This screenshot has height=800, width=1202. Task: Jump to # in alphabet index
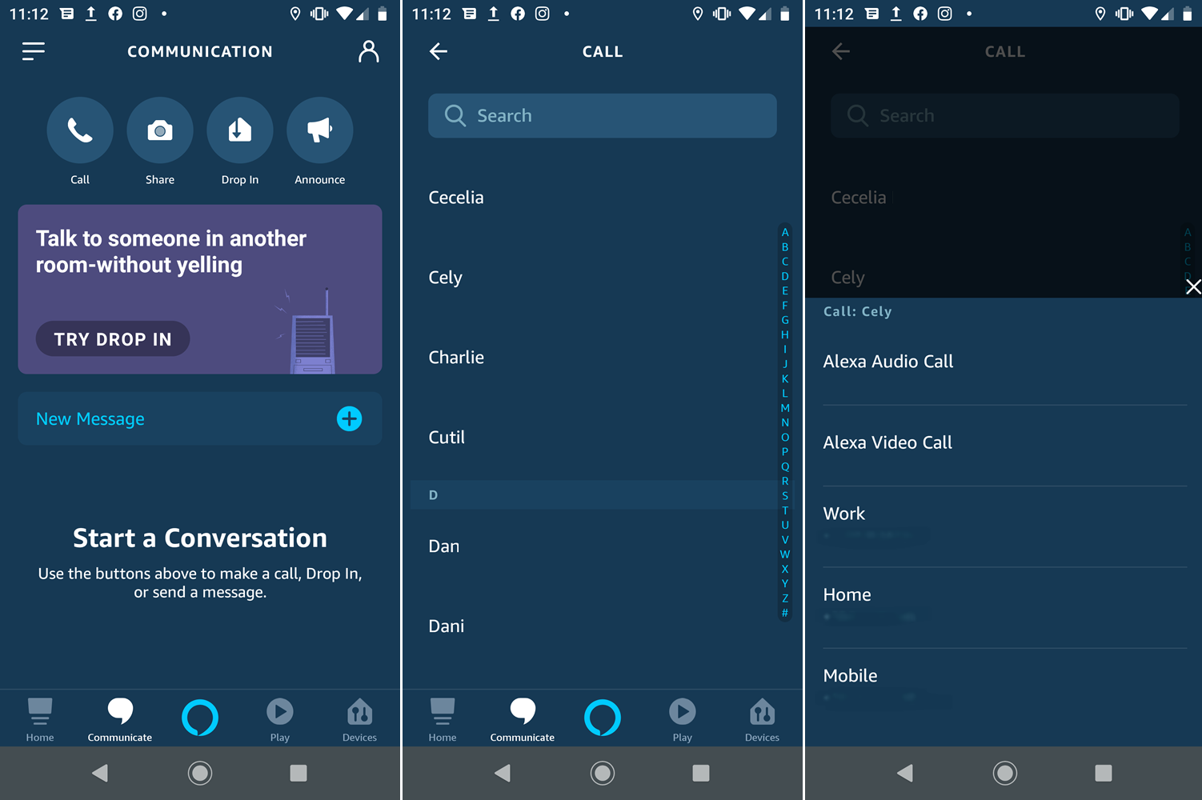pos(785,613)
